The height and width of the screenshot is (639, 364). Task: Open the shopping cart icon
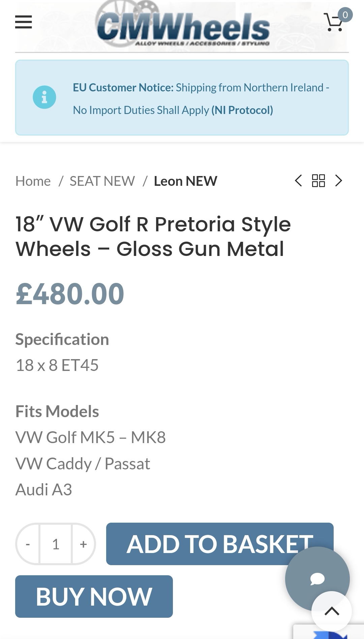(334, 22)
